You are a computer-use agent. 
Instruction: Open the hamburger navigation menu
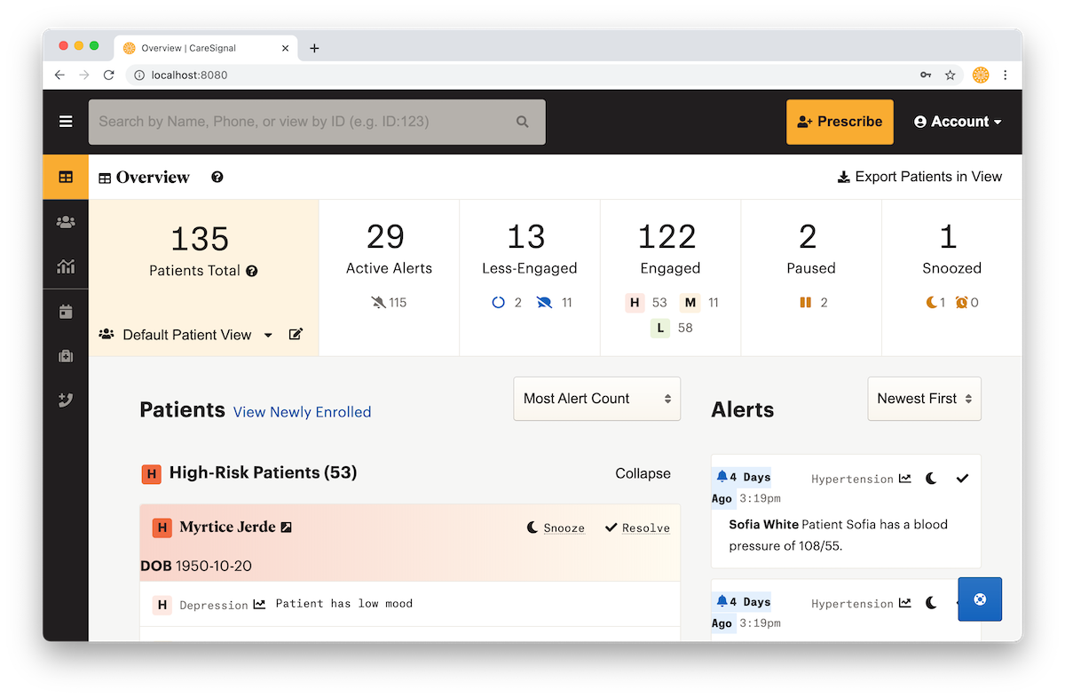[66, 122]
